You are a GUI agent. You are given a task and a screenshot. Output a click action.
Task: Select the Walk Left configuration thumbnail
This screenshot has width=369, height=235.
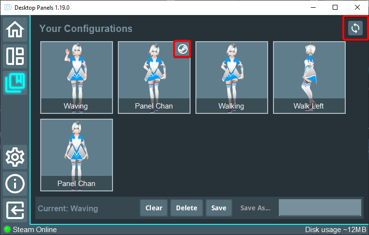[309, 78]
